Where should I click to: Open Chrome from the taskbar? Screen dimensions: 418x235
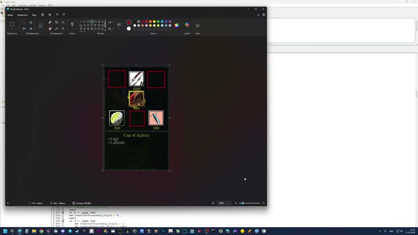pos(41,231)
